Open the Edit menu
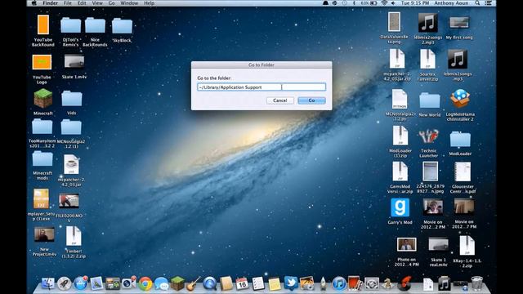The image size is (523, 294). pos(82,3)
